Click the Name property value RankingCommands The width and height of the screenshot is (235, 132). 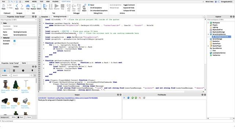click(20, 32)
